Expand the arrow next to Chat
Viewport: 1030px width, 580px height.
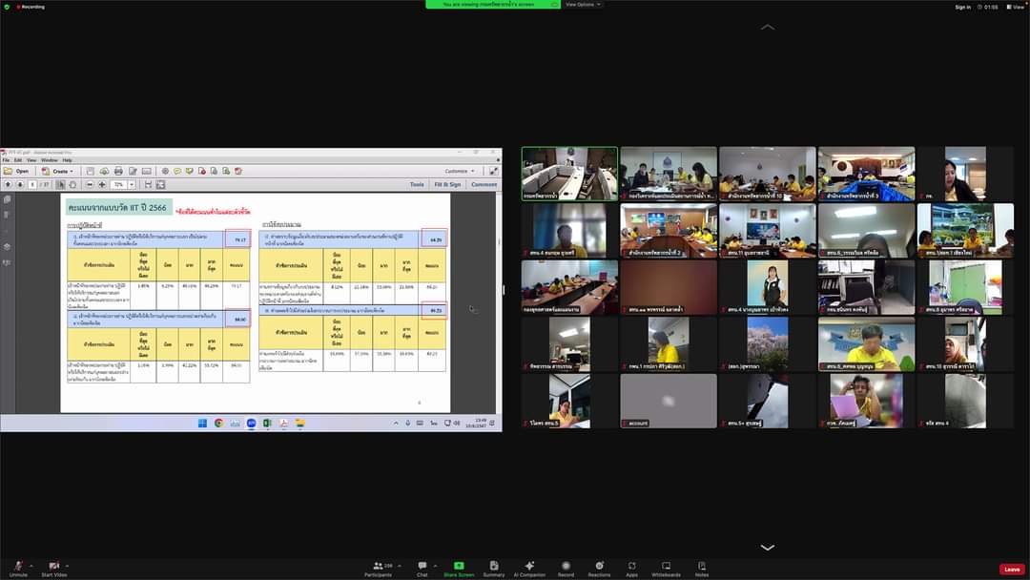pyautogui.click(x=435, y=566)
